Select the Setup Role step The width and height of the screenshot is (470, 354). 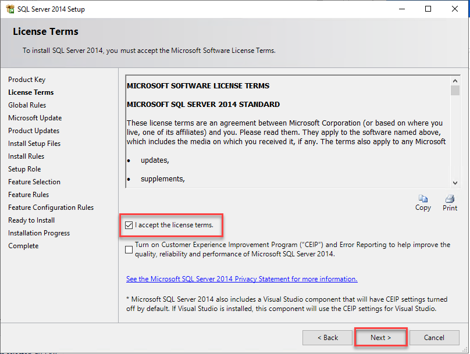[24, 169]
